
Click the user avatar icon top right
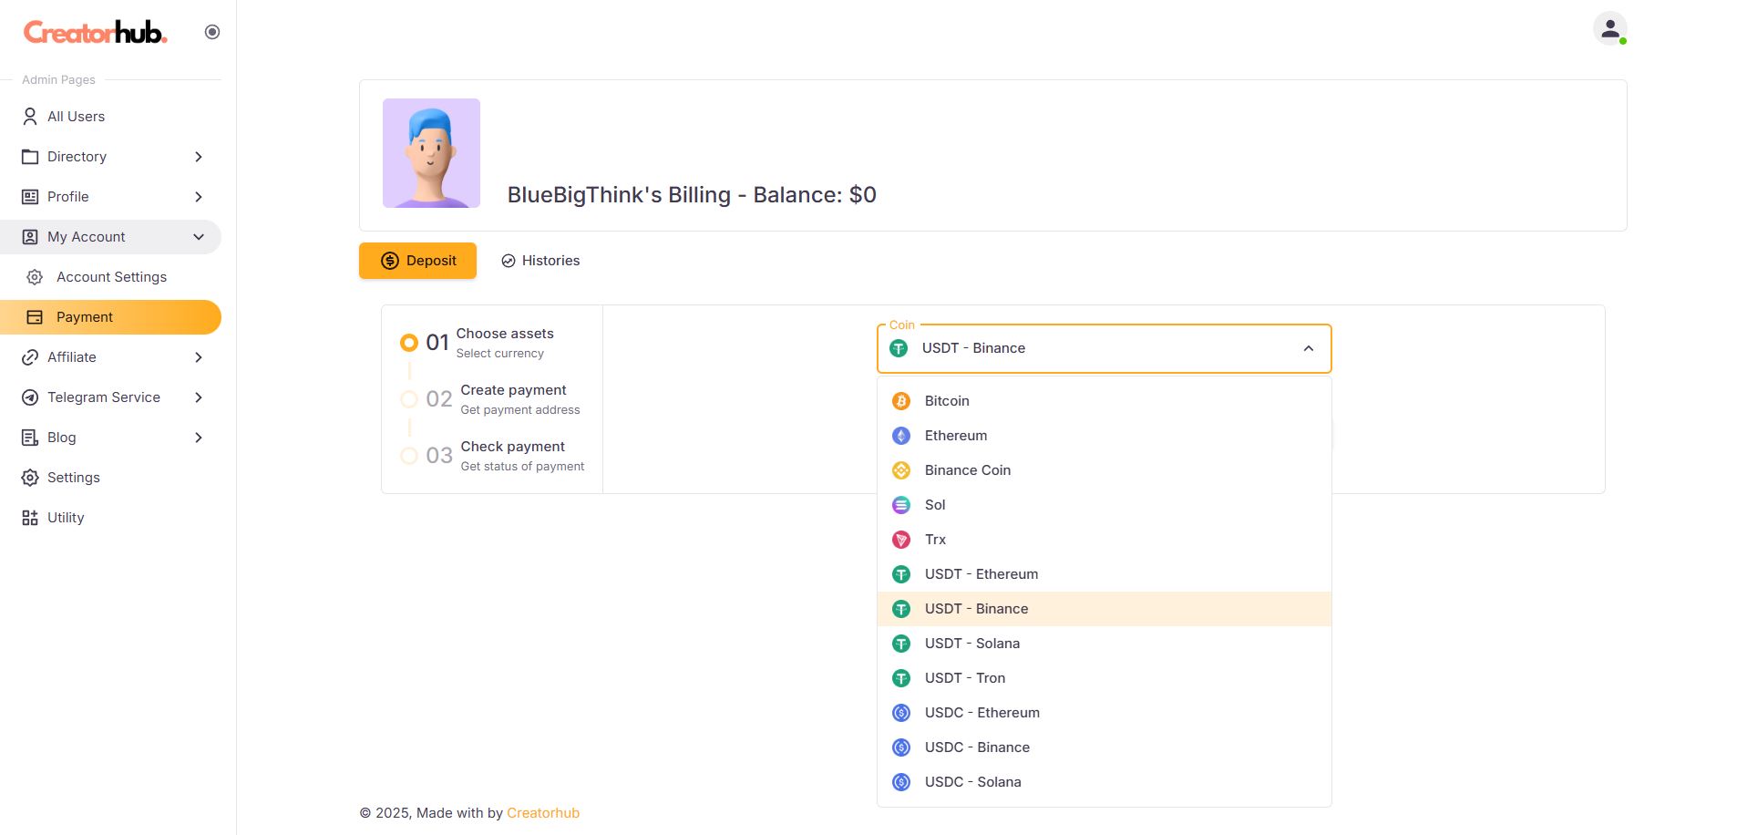click(x=1609, y=28)
